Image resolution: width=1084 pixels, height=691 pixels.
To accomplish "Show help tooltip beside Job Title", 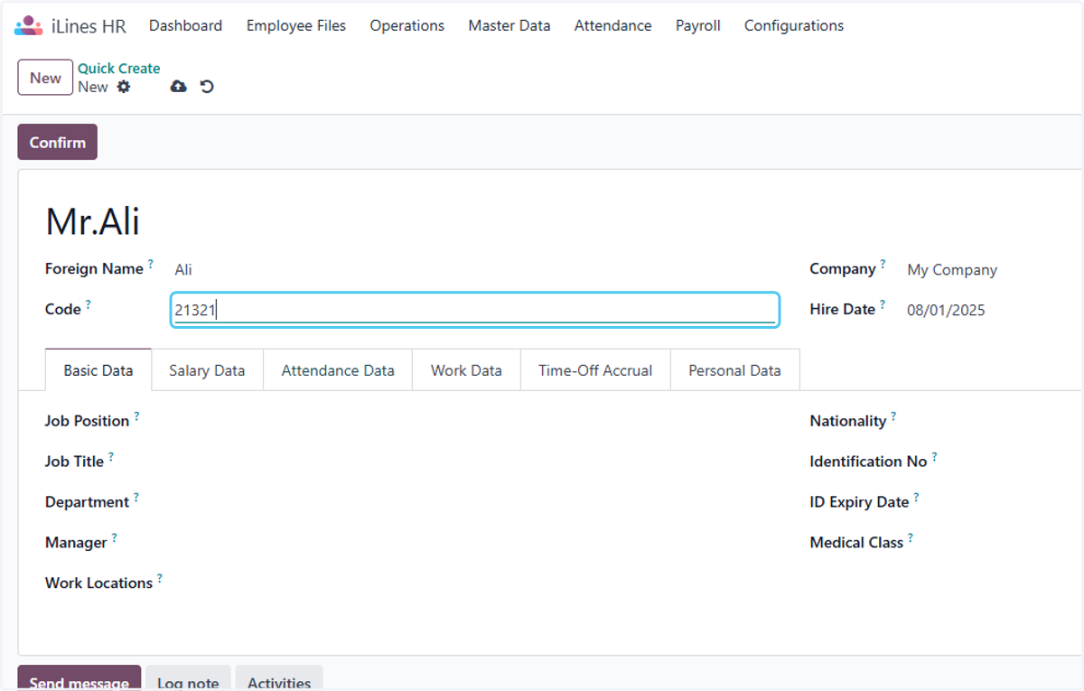I will [x=111, y=457].
